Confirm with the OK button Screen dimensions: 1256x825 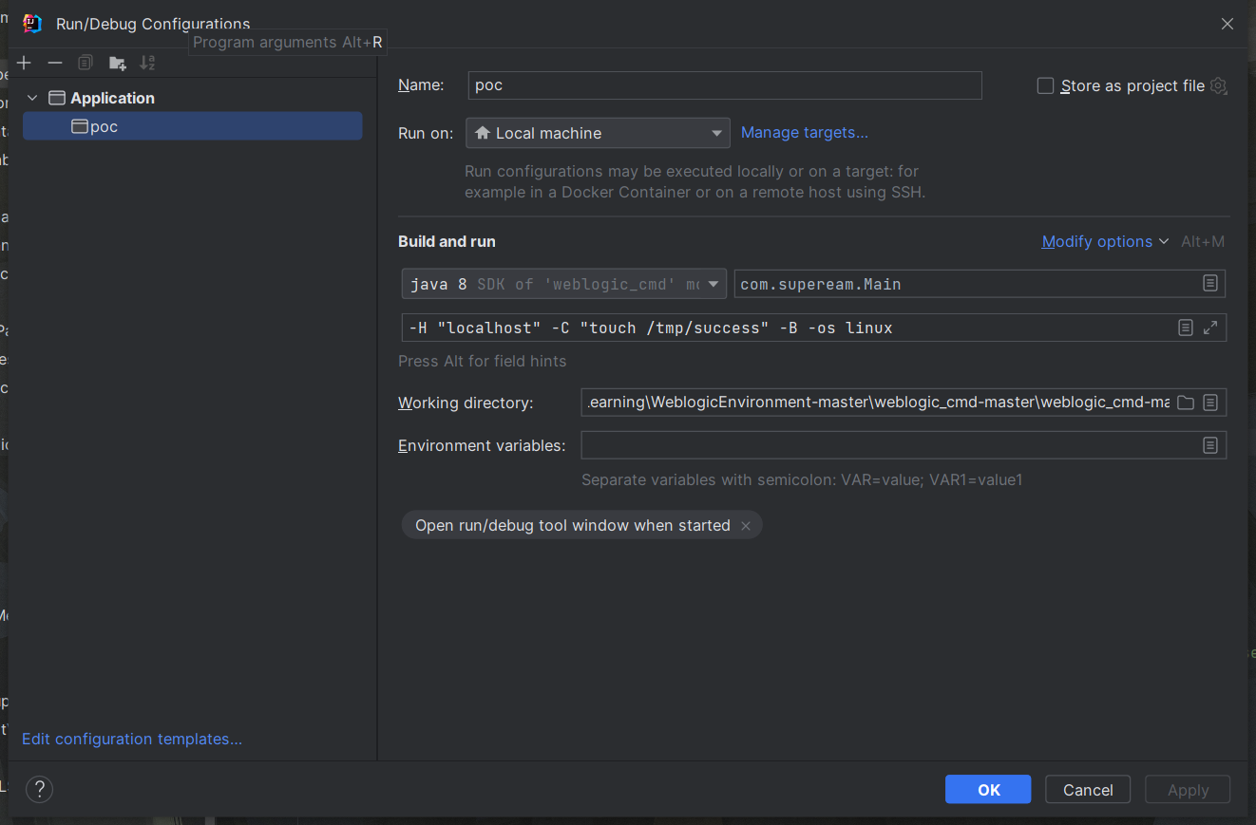[988, 790]
